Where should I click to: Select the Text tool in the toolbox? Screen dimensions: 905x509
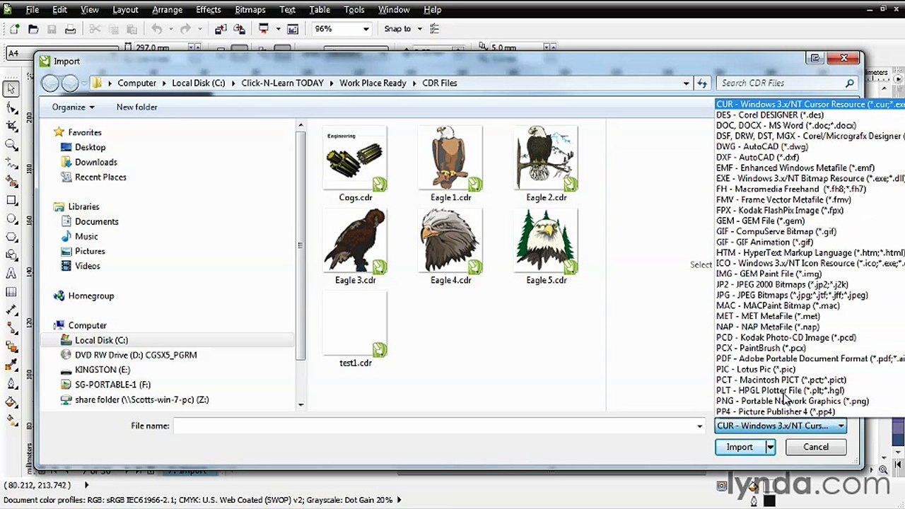11,274
